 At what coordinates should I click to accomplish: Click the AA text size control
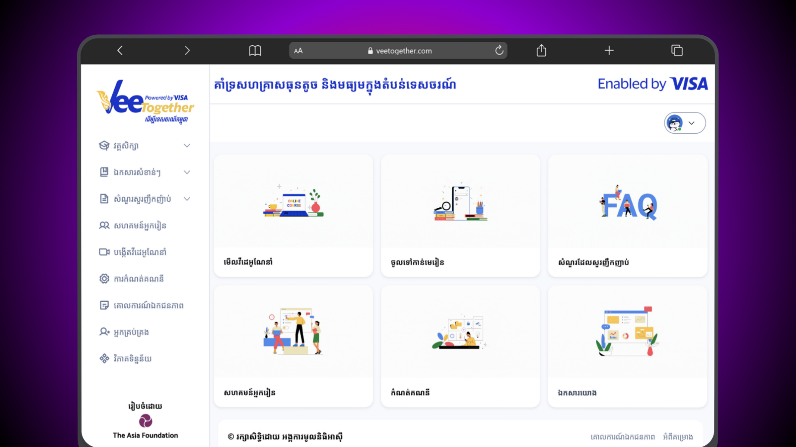tap(298, 51)
